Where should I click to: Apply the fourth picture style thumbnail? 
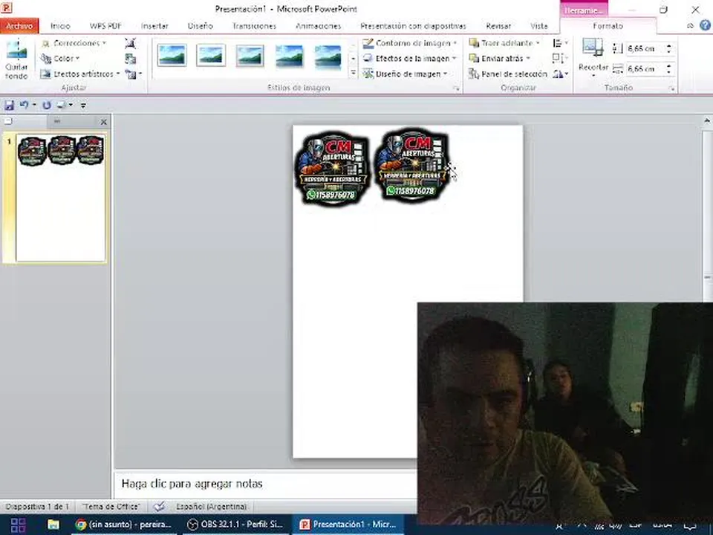click(289, 56)
